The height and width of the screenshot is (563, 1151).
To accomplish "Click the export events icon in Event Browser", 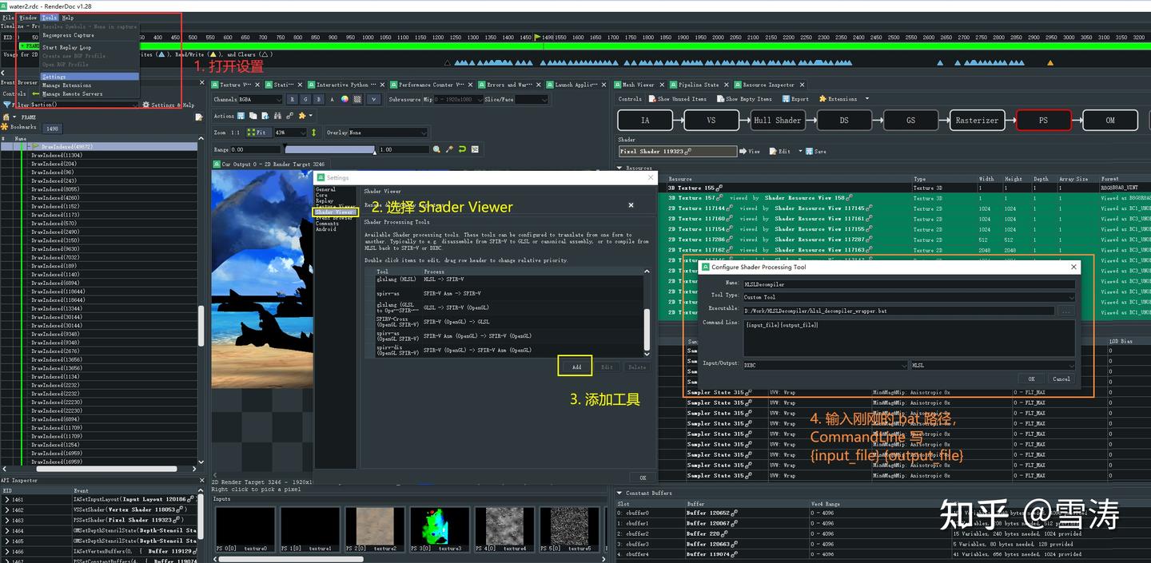I will coord(199,117).
